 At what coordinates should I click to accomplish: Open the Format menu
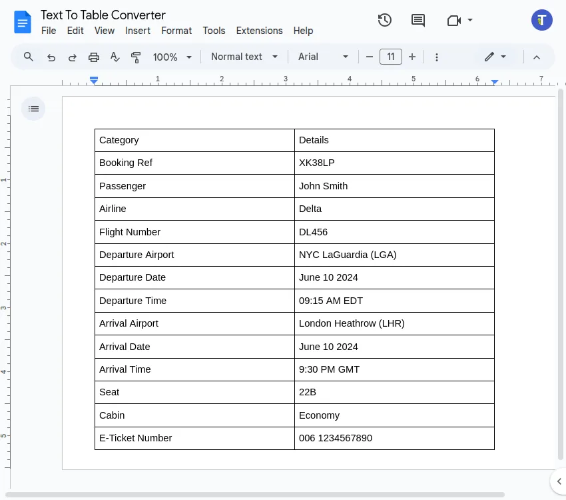click(176, 31)
